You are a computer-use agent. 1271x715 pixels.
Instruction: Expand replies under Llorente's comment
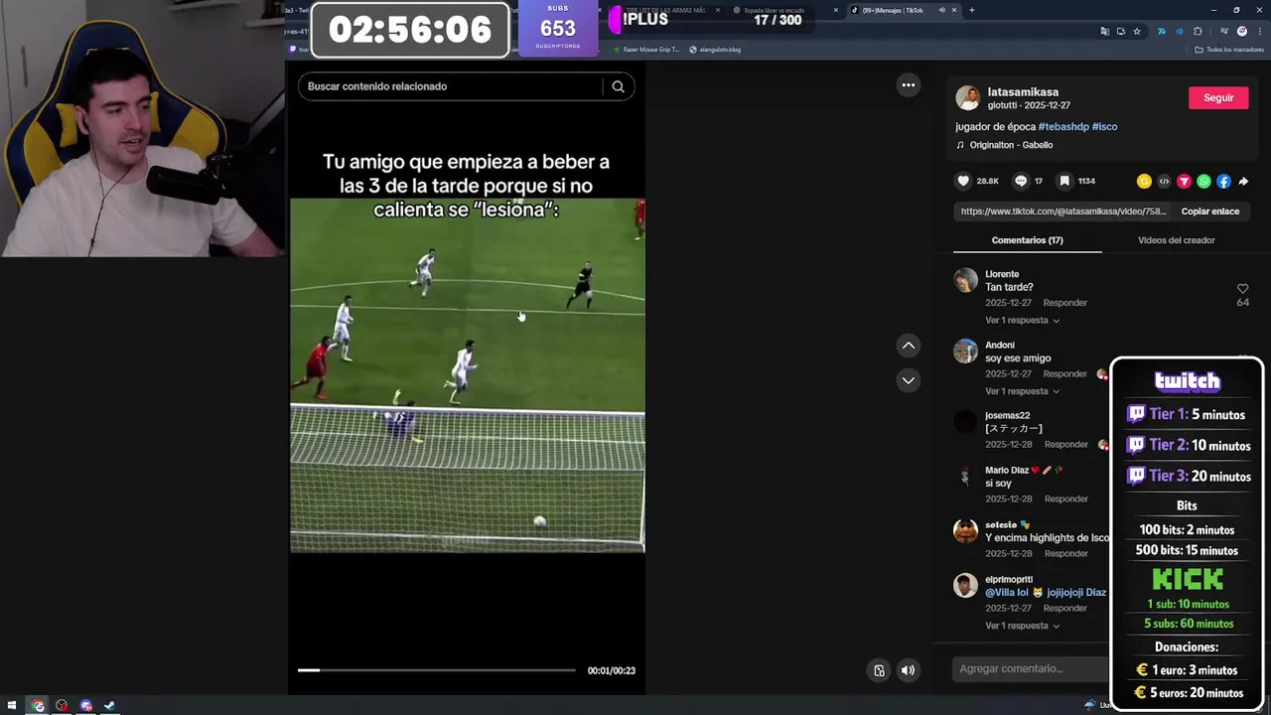[x=1022, y=321]
